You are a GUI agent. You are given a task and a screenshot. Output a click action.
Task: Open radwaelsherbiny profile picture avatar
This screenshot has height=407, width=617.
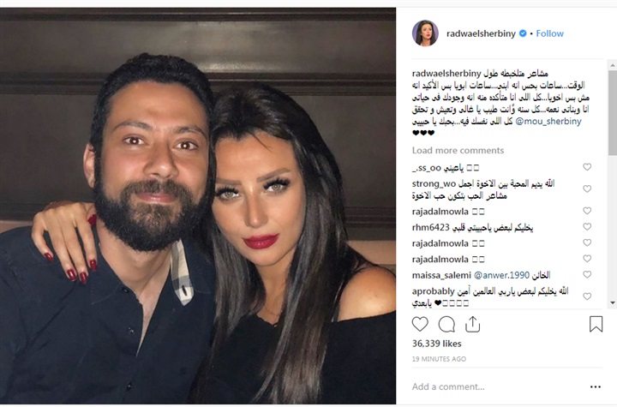425,33
